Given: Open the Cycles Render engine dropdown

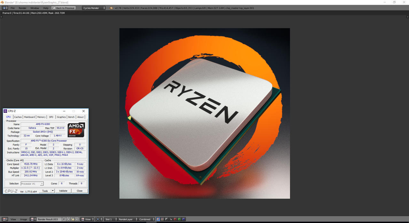Looking at the screenshot, I should point(94,8).
